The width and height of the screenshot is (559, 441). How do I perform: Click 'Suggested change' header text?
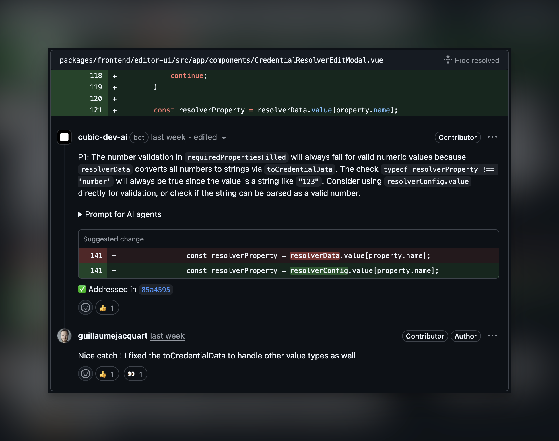click(x=113, y=239)
